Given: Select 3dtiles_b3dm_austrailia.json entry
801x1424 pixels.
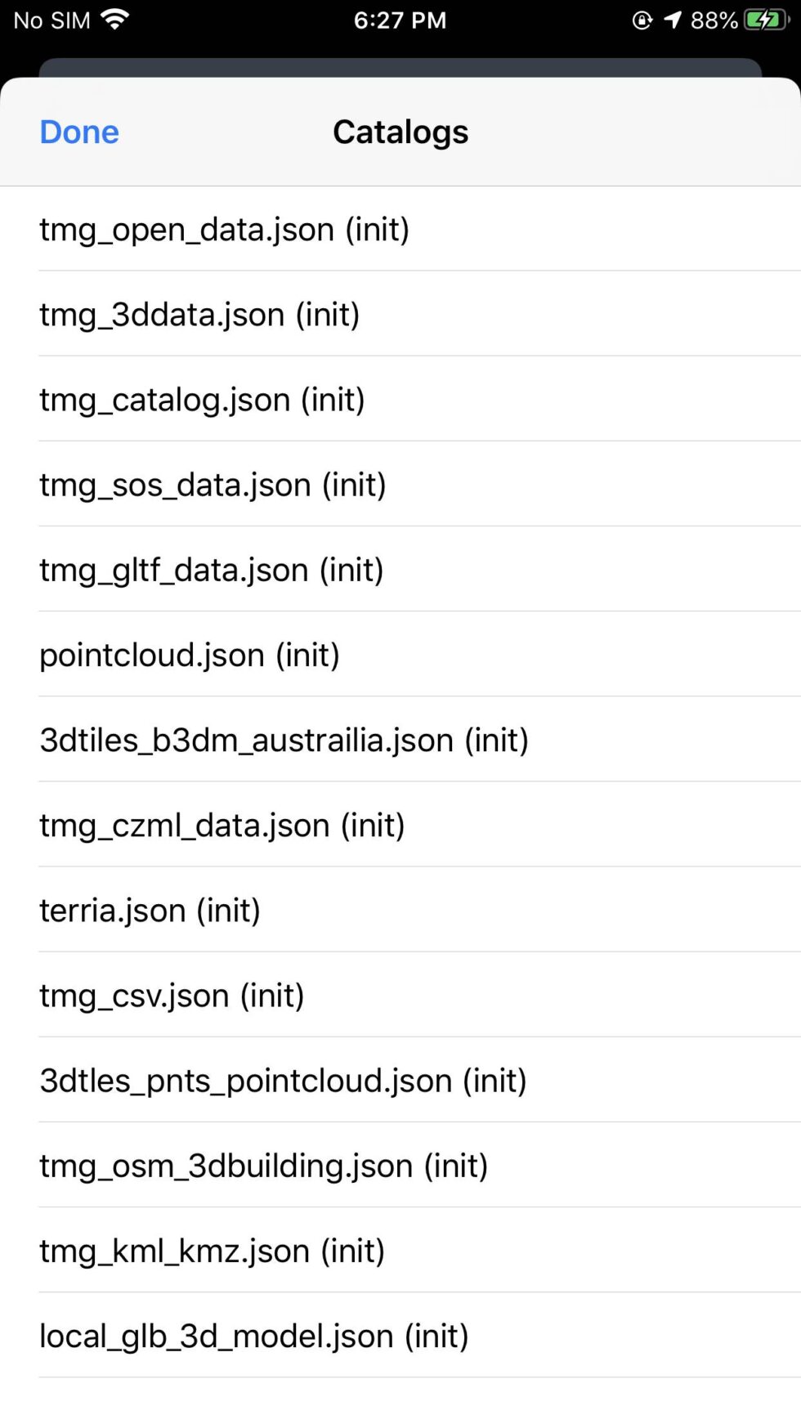Looking at the screenshot, I should click(x=284, y=740).
